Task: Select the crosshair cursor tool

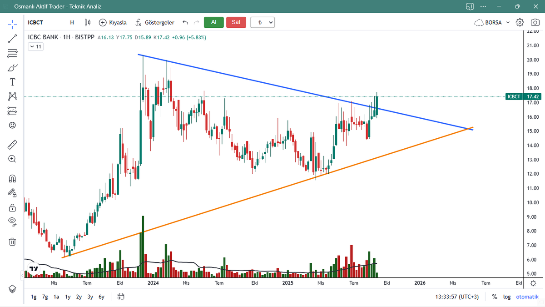Action: pyautogui.click(x=12, y=24)
